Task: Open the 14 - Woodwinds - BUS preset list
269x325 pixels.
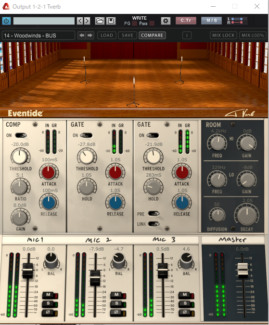Action: pyautogui.click(x=38, y=36)
